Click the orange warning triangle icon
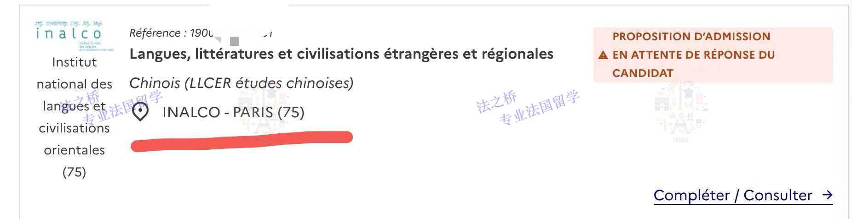Viewport: 852px width, 219px height. [603, 55]
